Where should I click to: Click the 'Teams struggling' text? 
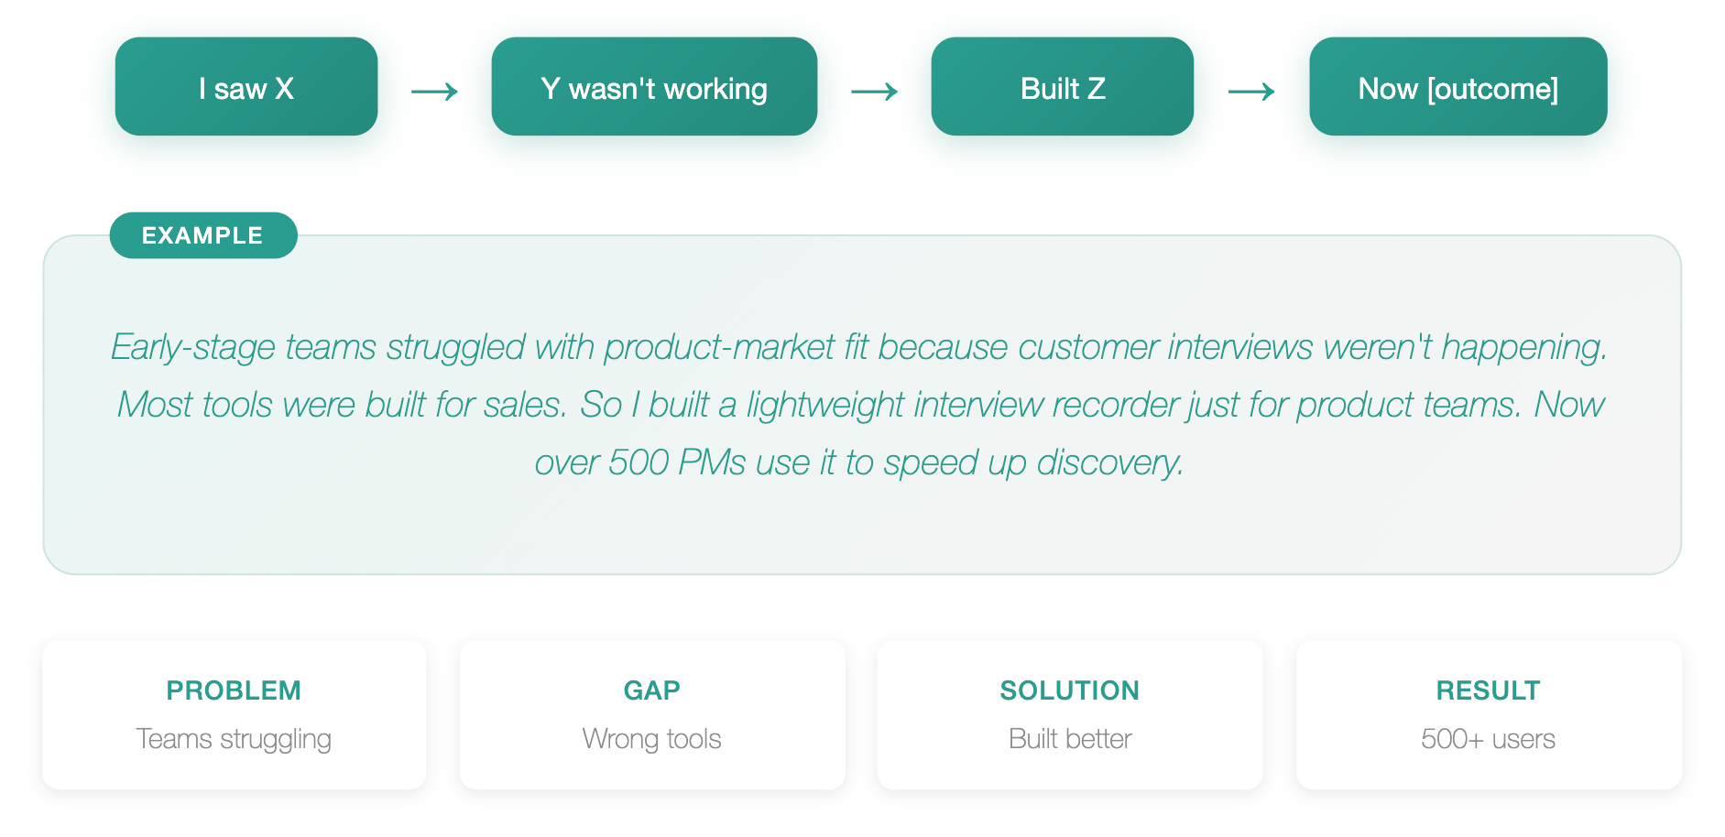pos(234,739)
